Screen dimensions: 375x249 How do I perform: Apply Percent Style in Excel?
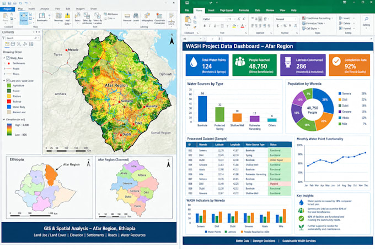[285, 26]
